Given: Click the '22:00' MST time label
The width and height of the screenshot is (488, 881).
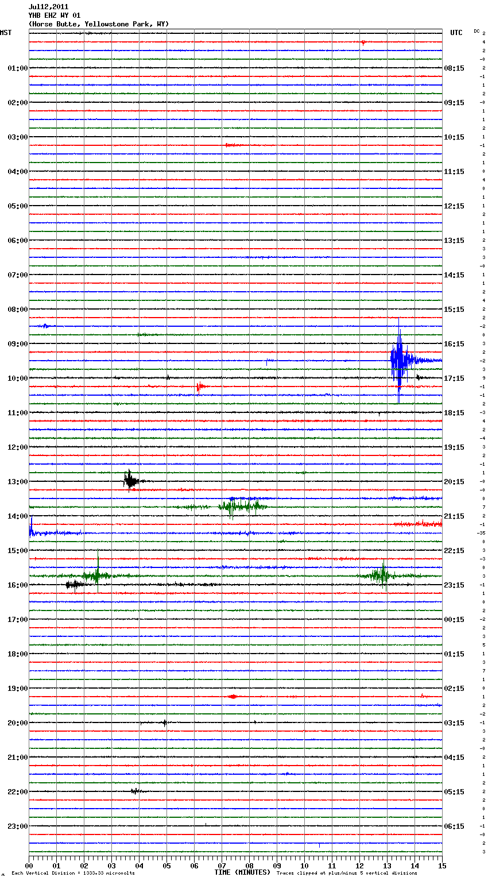Looking at the screenshot, I should coord(18,792).
